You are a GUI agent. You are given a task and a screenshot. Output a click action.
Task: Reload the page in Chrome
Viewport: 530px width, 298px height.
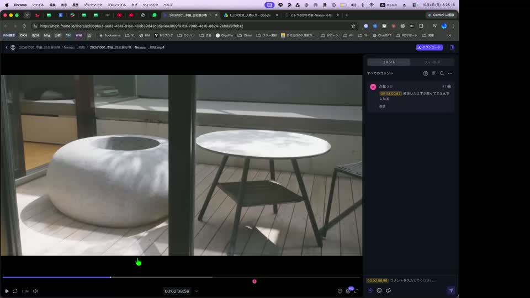click(24, 26)
